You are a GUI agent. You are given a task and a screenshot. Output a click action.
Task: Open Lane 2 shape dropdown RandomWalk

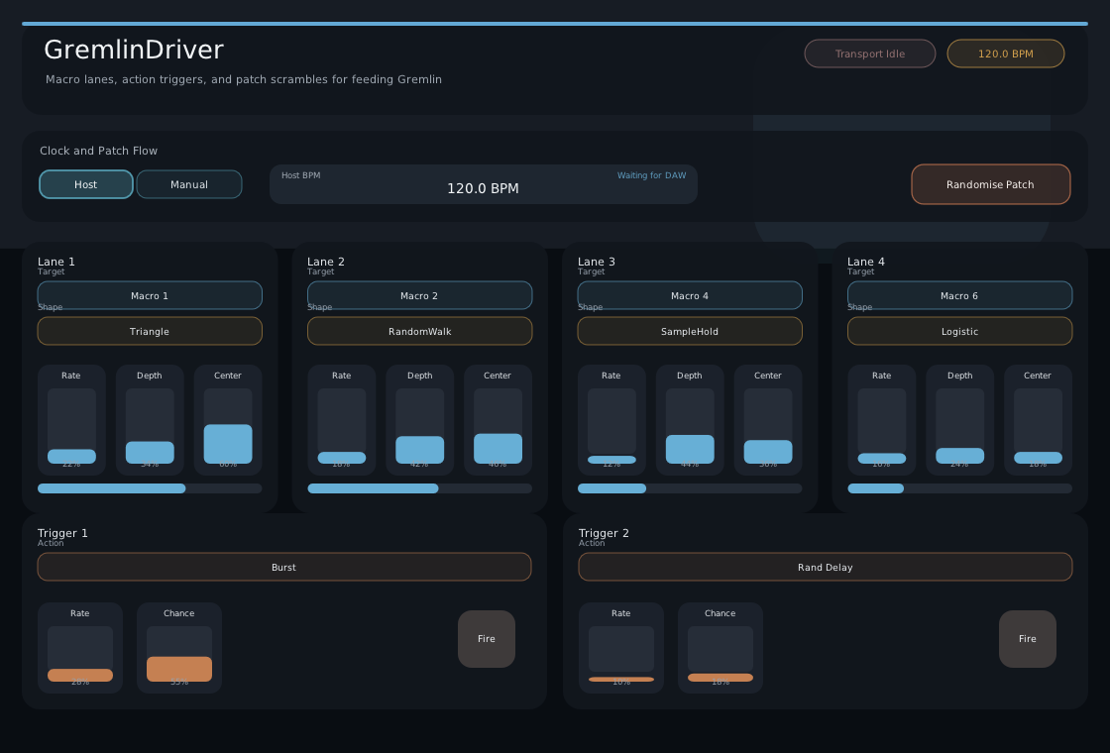(x=419, y=331)
